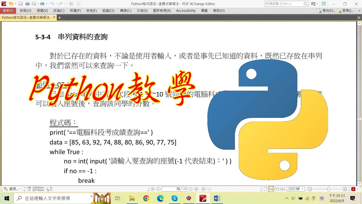Click the Find (尋找) toolbar button
Image resolution: width=362 pixels, height=204 pixels.
[x=327, y=11]
